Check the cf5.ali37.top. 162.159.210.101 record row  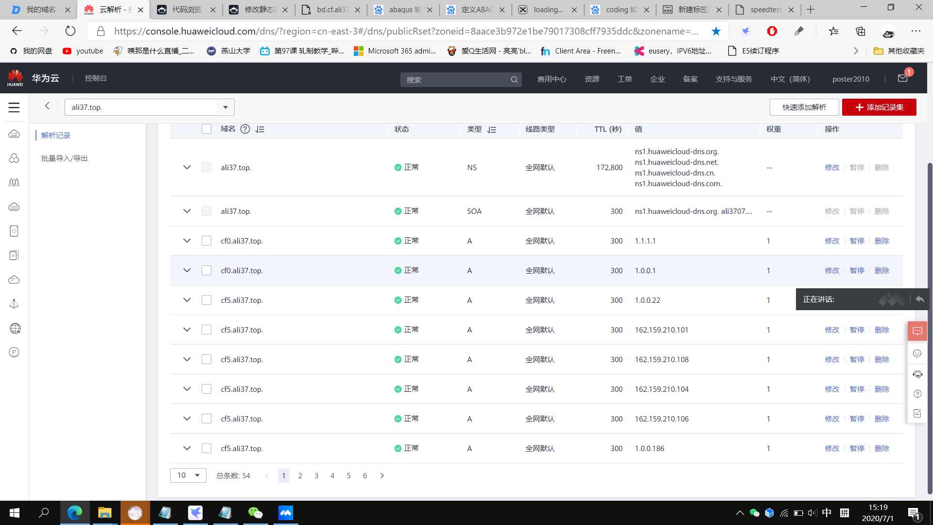click(207, 330)
